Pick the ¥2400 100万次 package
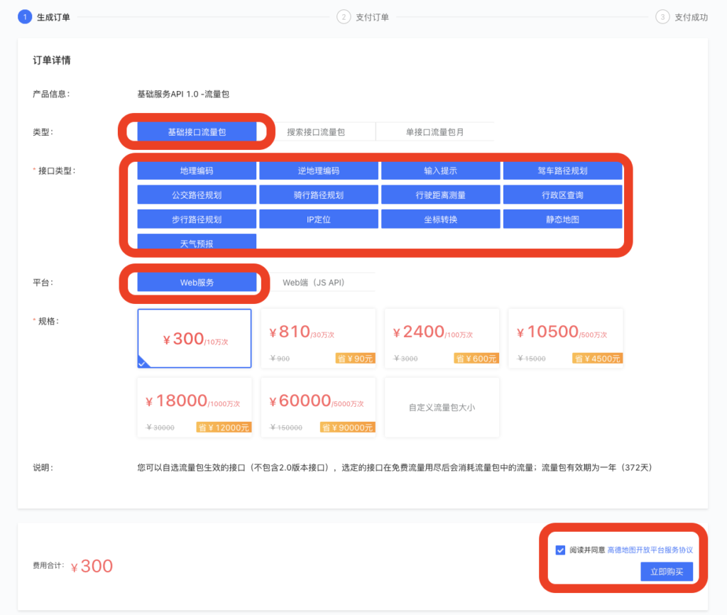 point(442,339)
